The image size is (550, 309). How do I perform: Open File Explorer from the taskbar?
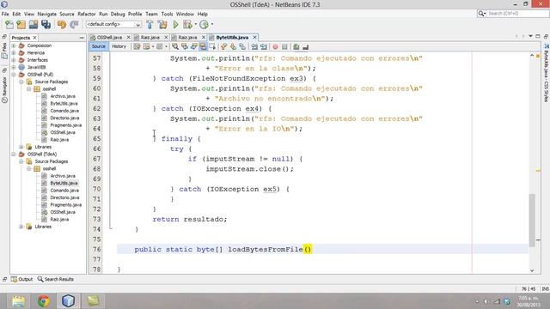tap(19, 301)
